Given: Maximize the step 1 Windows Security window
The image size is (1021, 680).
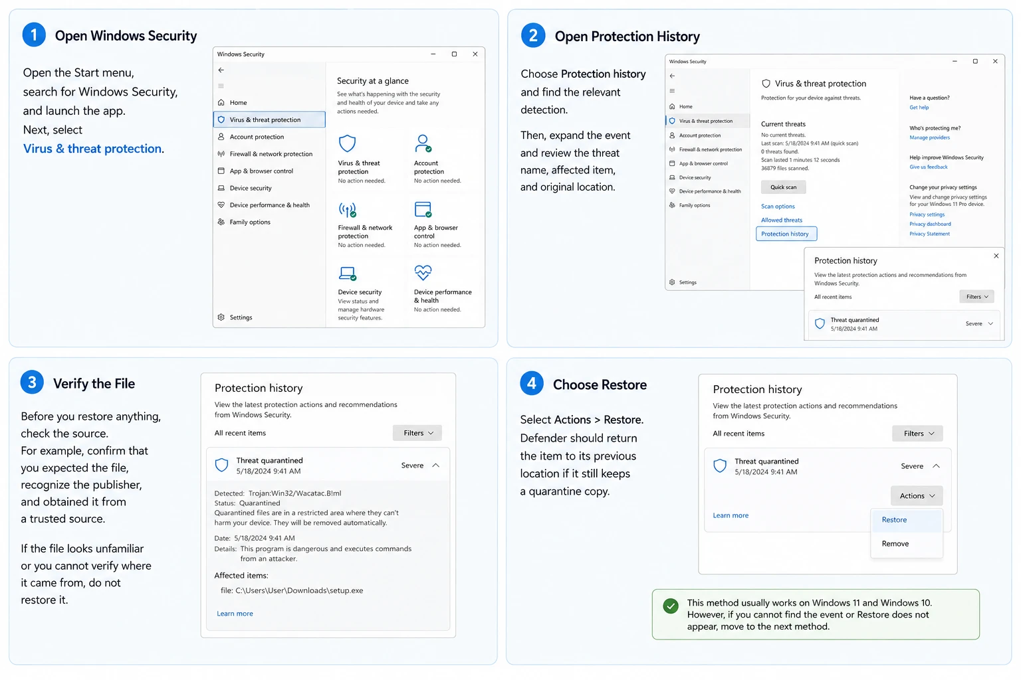Looking at the screenshot, I should click(454, 54).
